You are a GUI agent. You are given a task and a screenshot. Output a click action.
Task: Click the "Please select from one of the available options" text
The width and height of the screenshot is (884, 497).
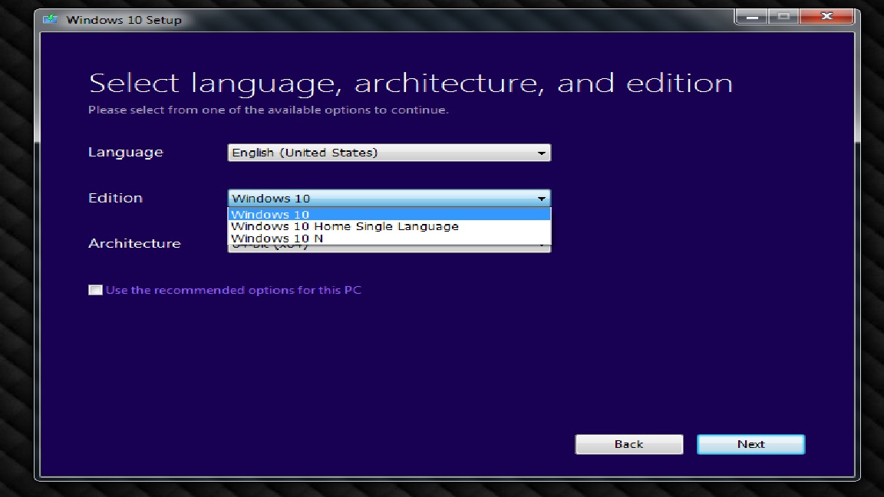(269, 110)
